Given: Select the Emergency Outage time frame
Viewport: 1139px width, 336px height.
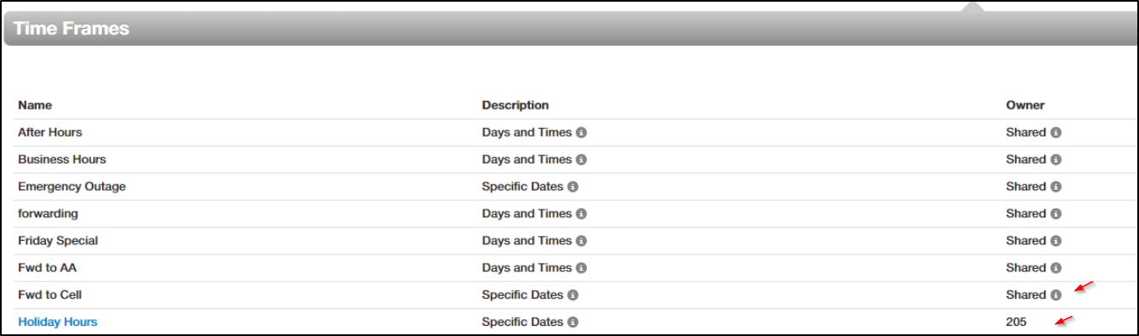Looking at the screenshot, I should pos(72,187).
